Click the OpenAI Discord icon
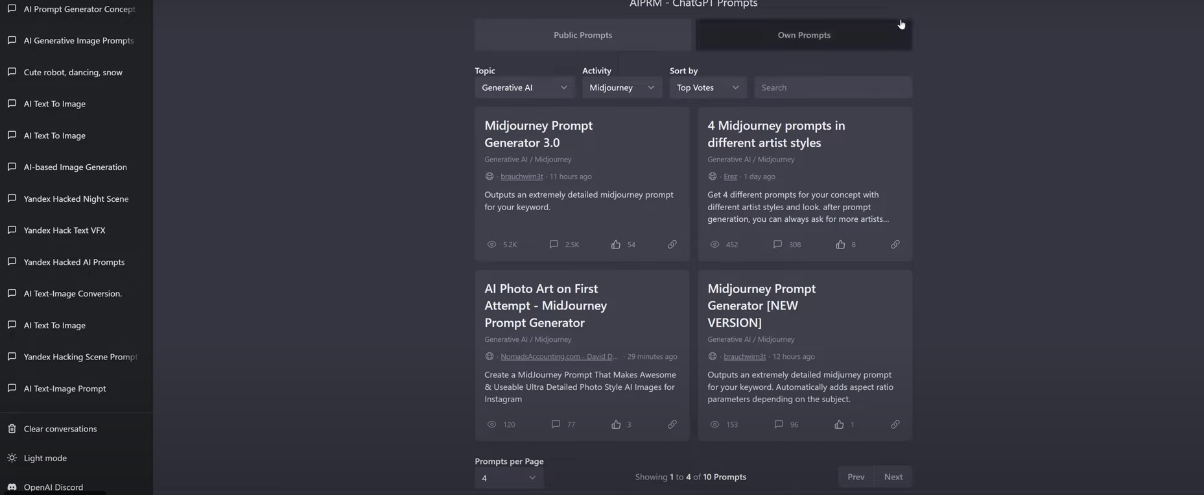The width and height of the screenshot is (1204, 495). [x=12, y=487]
